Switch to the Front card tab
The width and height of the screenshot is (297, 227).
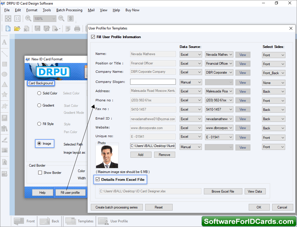24,221
